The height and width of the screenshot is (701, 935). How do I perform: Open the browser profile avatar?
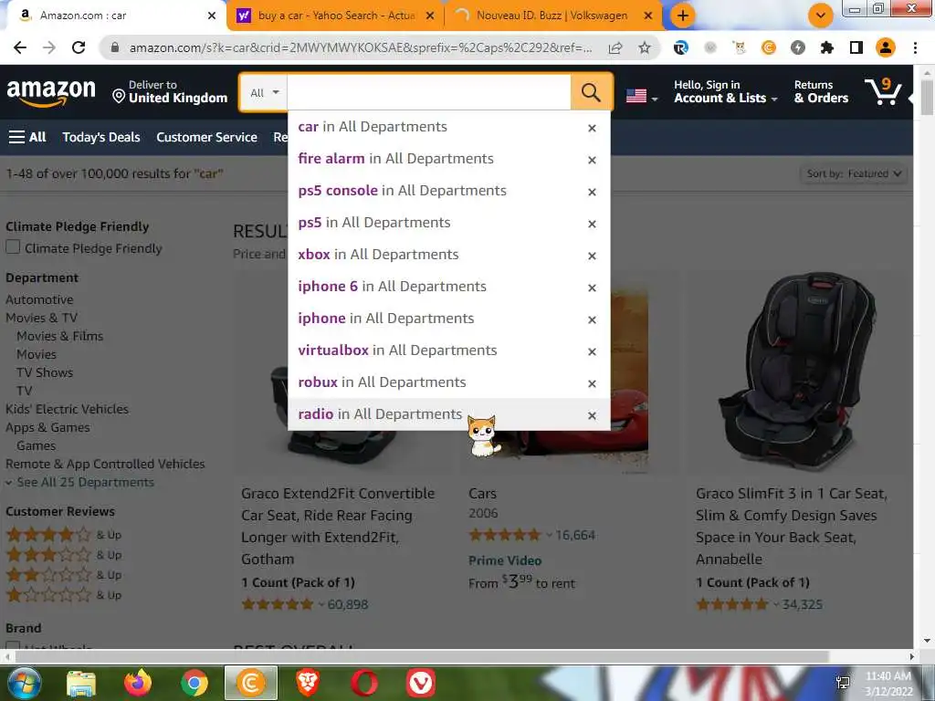[886, 47]
